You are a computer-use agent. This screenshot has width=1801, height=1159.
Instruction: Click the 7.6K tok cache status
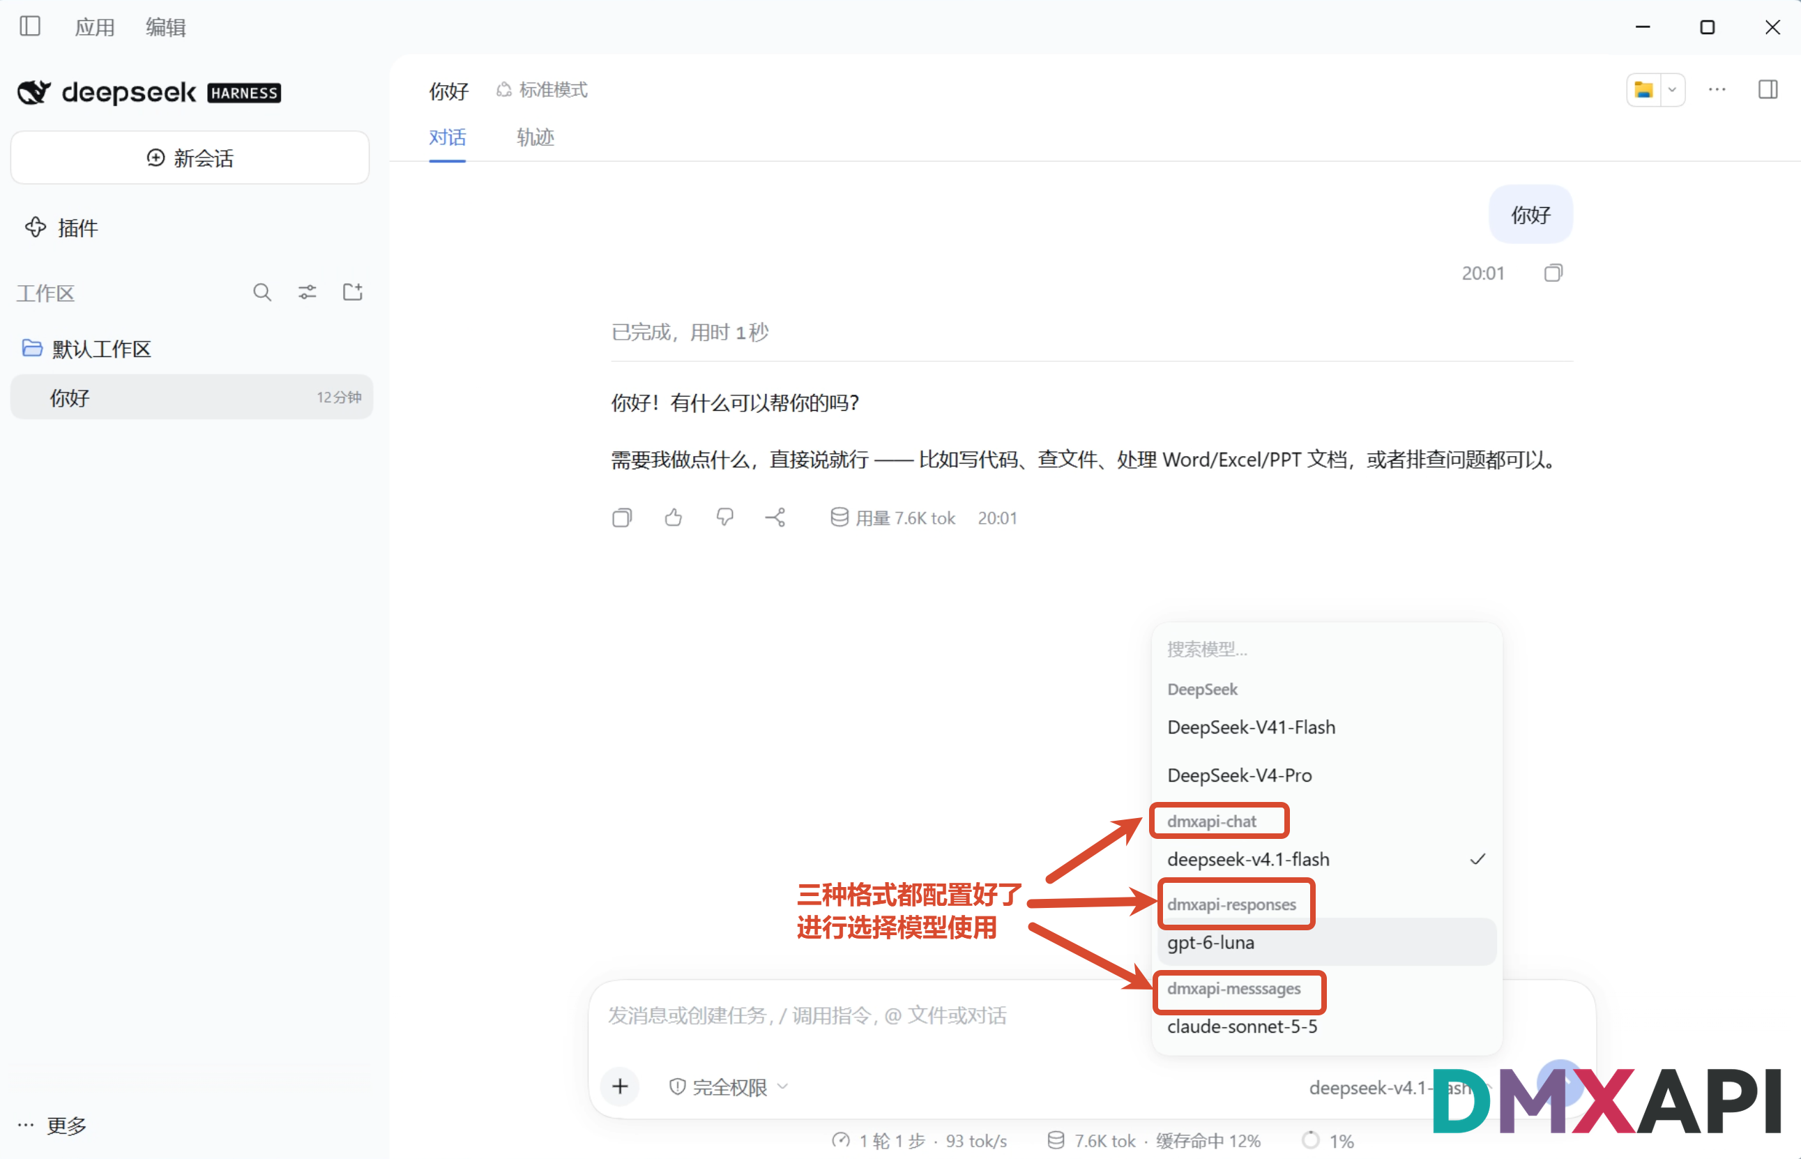(x=1154, y=1140)
